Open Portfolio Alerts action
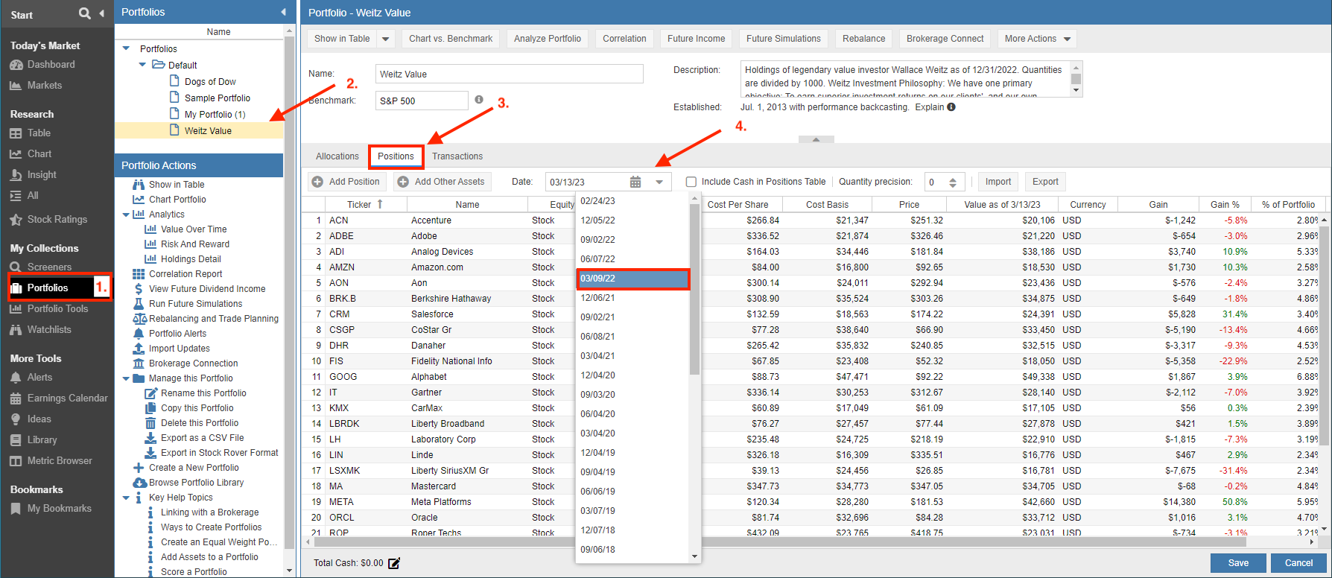This screenshot has height=578, width=1332. [x=177, y=334]
